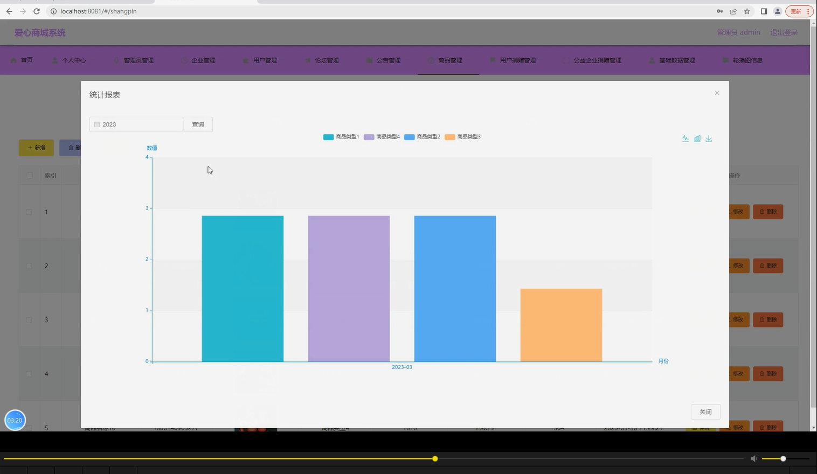Image resolution: width=817 pixels, height=474 pixels.
Task: Click the 关闭 button
Action: 705,412
